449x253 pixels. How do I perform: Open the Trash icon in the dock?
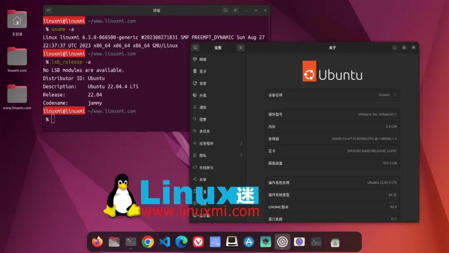click(x=335, y=243)
